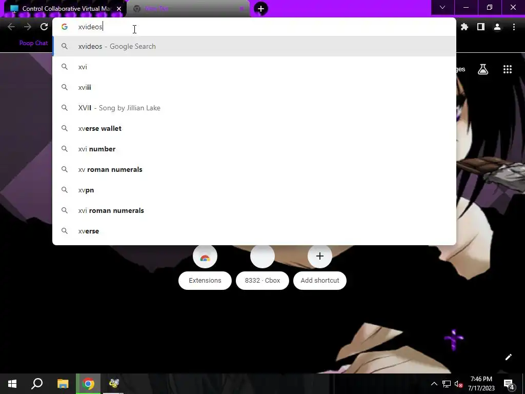Select the 'xviii' suggestion
Screen dimensions: 525x394
[x=254, y=87]
